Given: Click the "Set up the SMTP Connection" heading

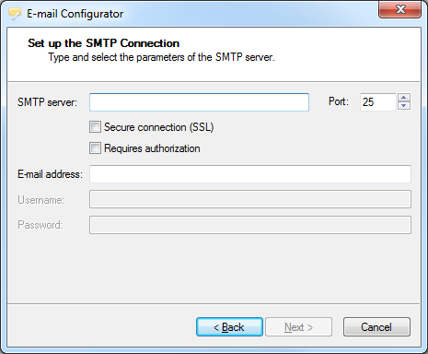Looking at the screenshot, I should tap(103, 43).
